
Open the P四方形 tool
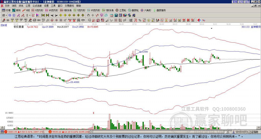click(x=37, y=10)
